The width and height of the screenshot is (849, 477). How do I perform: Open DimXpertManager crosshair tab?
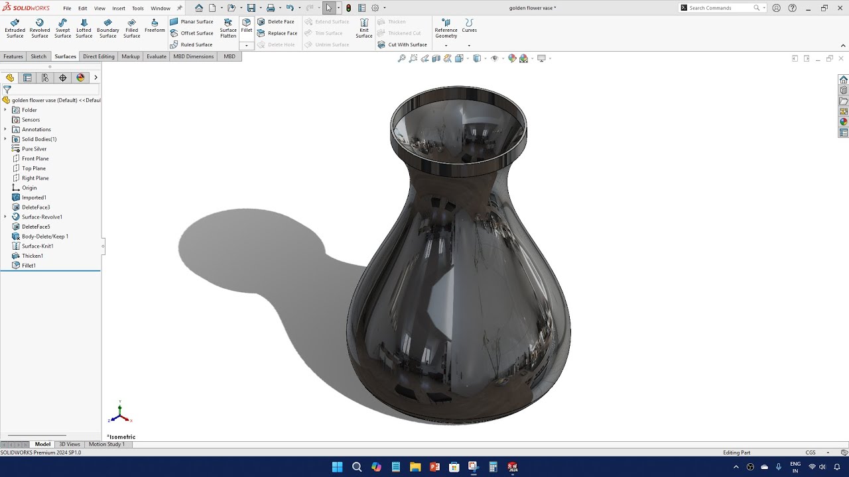(63, 78)
